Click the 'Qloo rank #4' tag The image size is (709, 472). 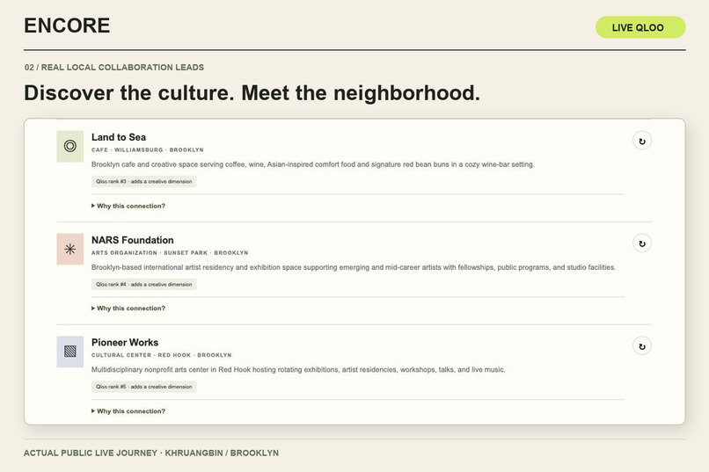tap(143, 285)
